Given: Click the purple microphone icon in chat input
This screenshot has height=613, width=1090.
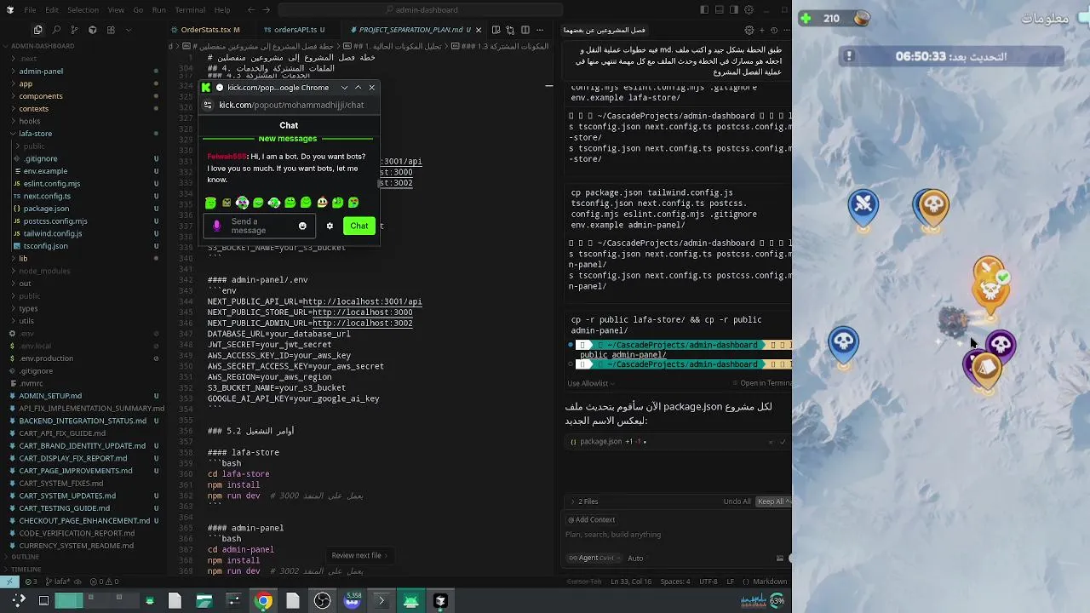Looking at the screenshot, I should pos(216,226).
